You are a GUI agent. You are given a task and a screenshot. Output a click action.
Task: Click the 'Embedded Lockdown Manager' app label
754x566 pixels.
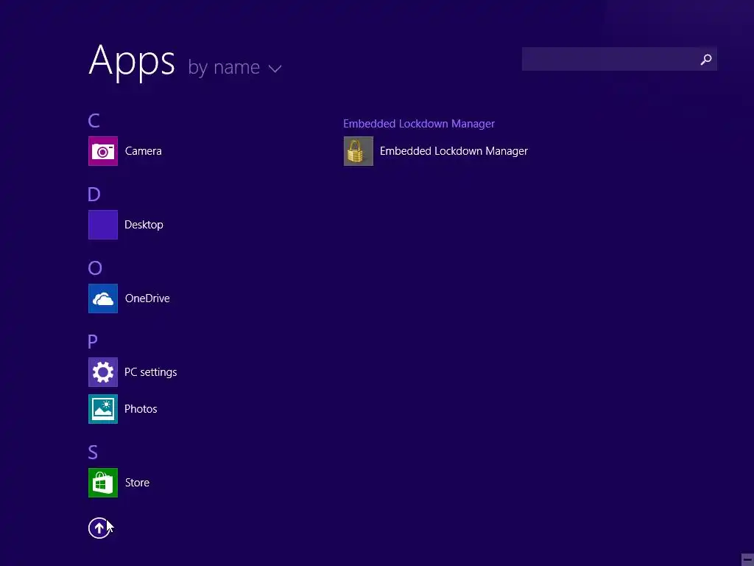click(454, 151)
